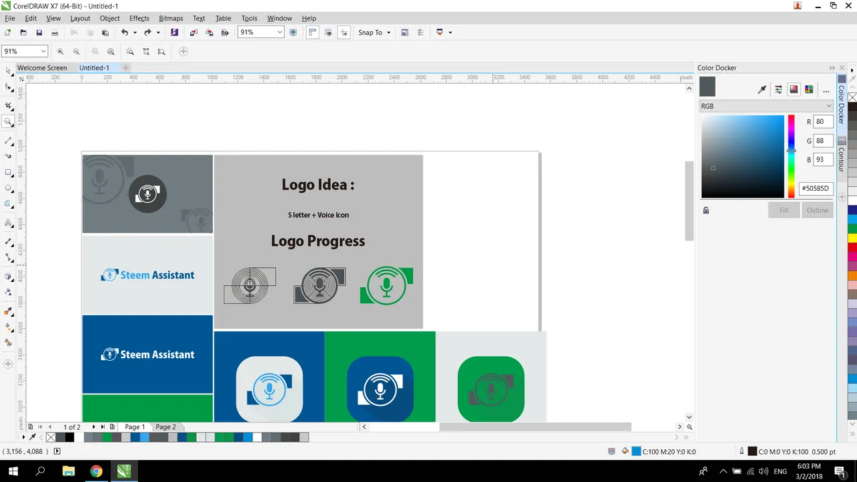Toggle Show Guidelines button

tap(343, 32)
